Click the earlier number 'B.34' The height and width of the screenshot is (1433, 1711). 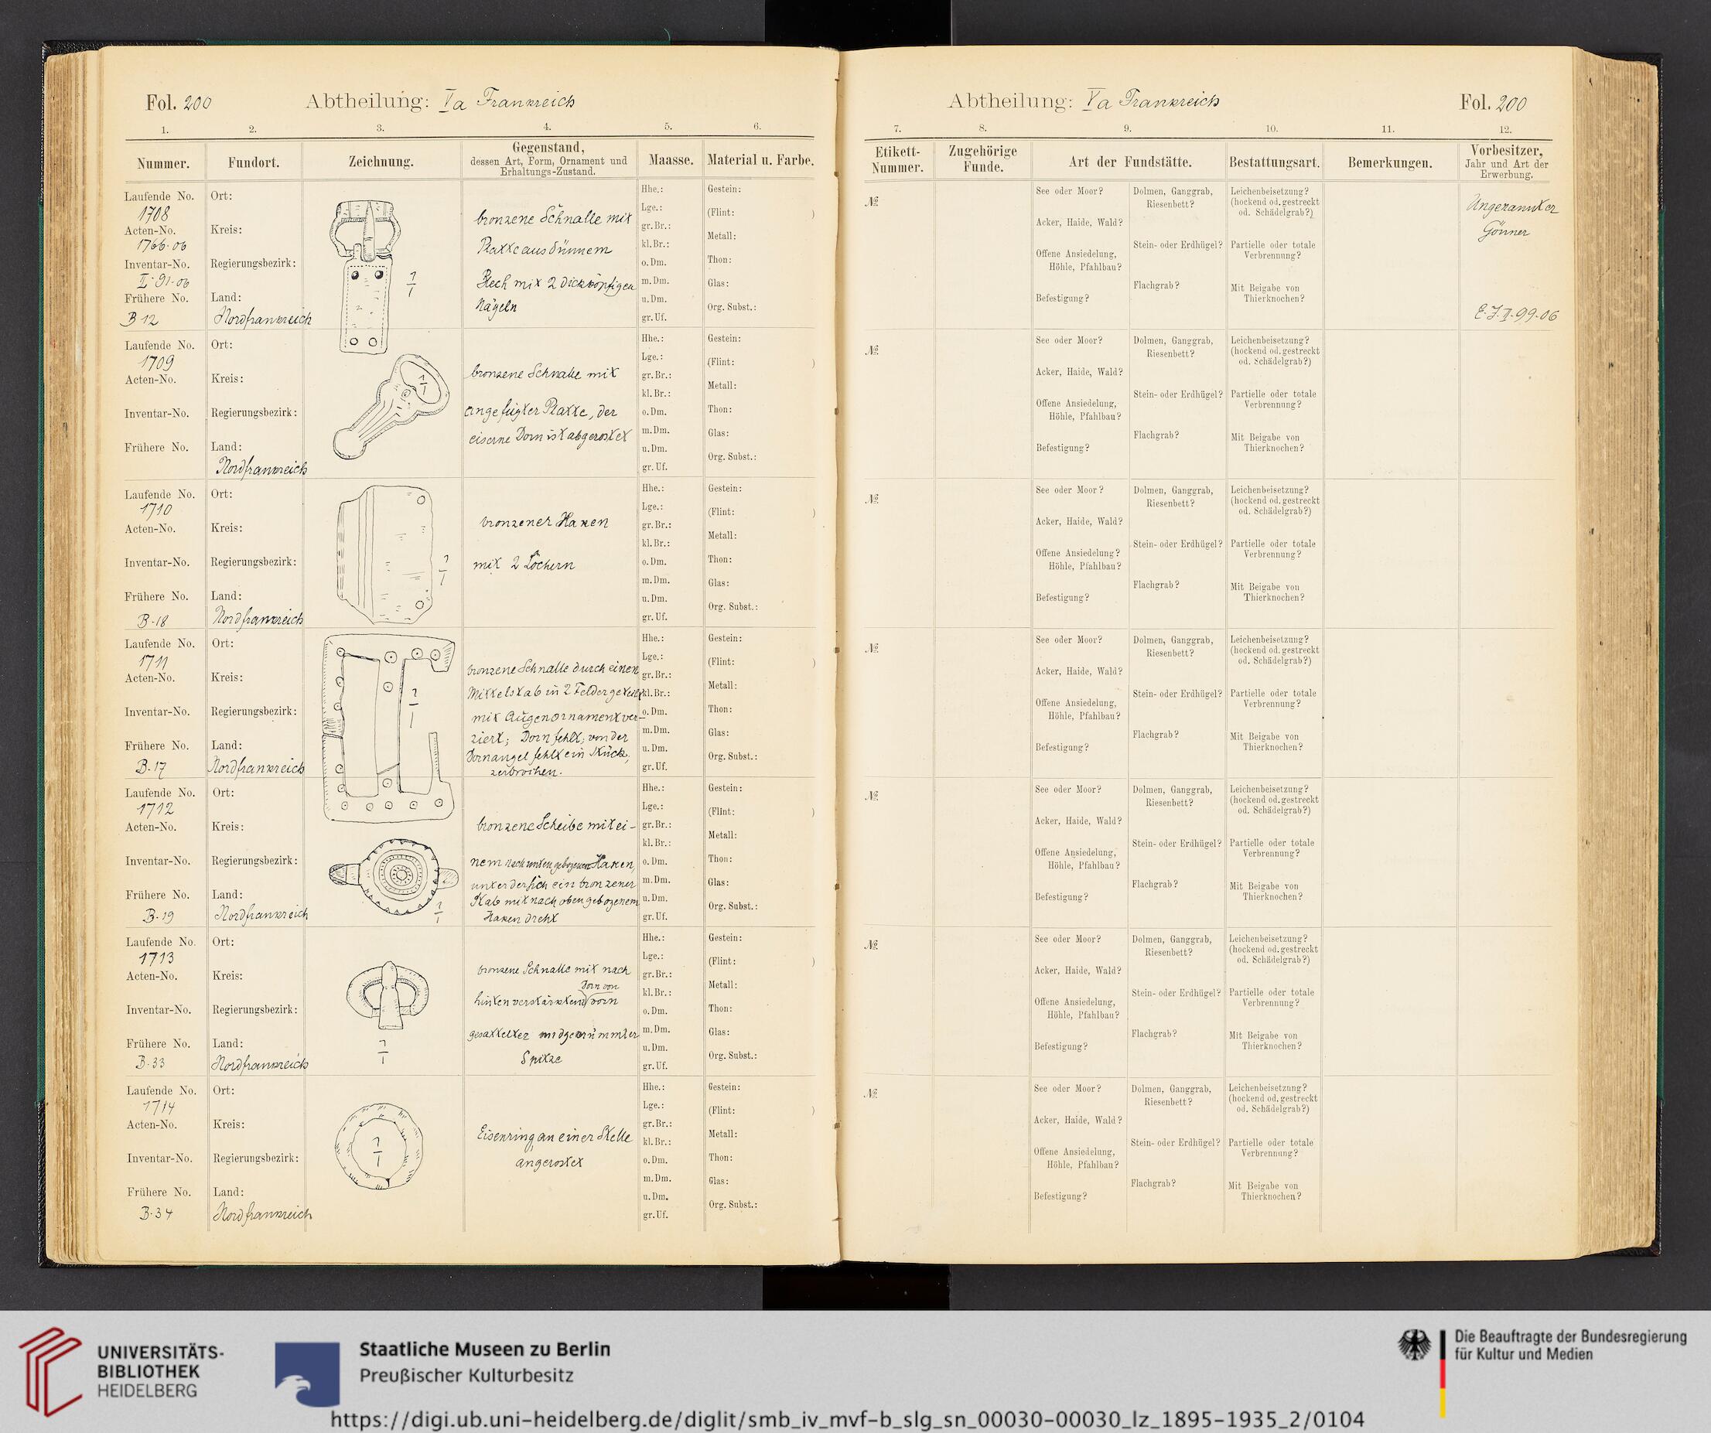[x=155, y=1213]
